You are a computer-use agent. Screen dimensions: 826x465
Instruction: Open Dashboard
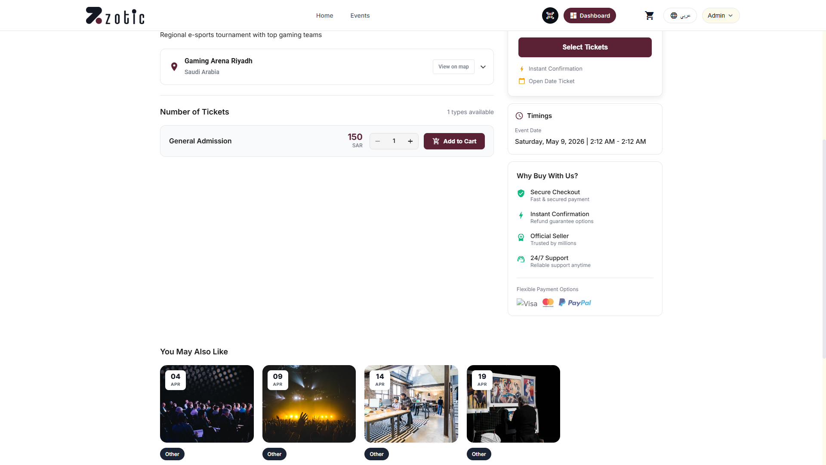[x=589, y=15]
